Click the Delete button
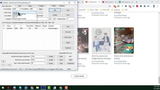Screen dimensions: 160x90 click(68, 43)
